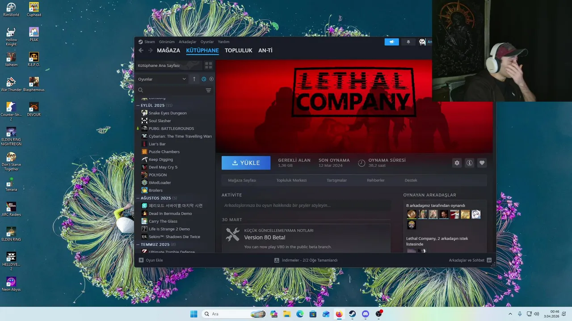Go to the MAĞAZA tab

point(168,50)
